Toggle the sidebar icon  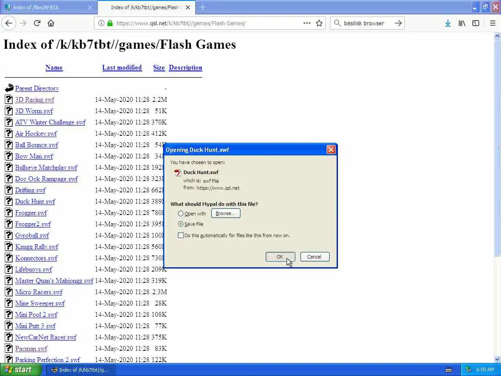click(476, 23)
